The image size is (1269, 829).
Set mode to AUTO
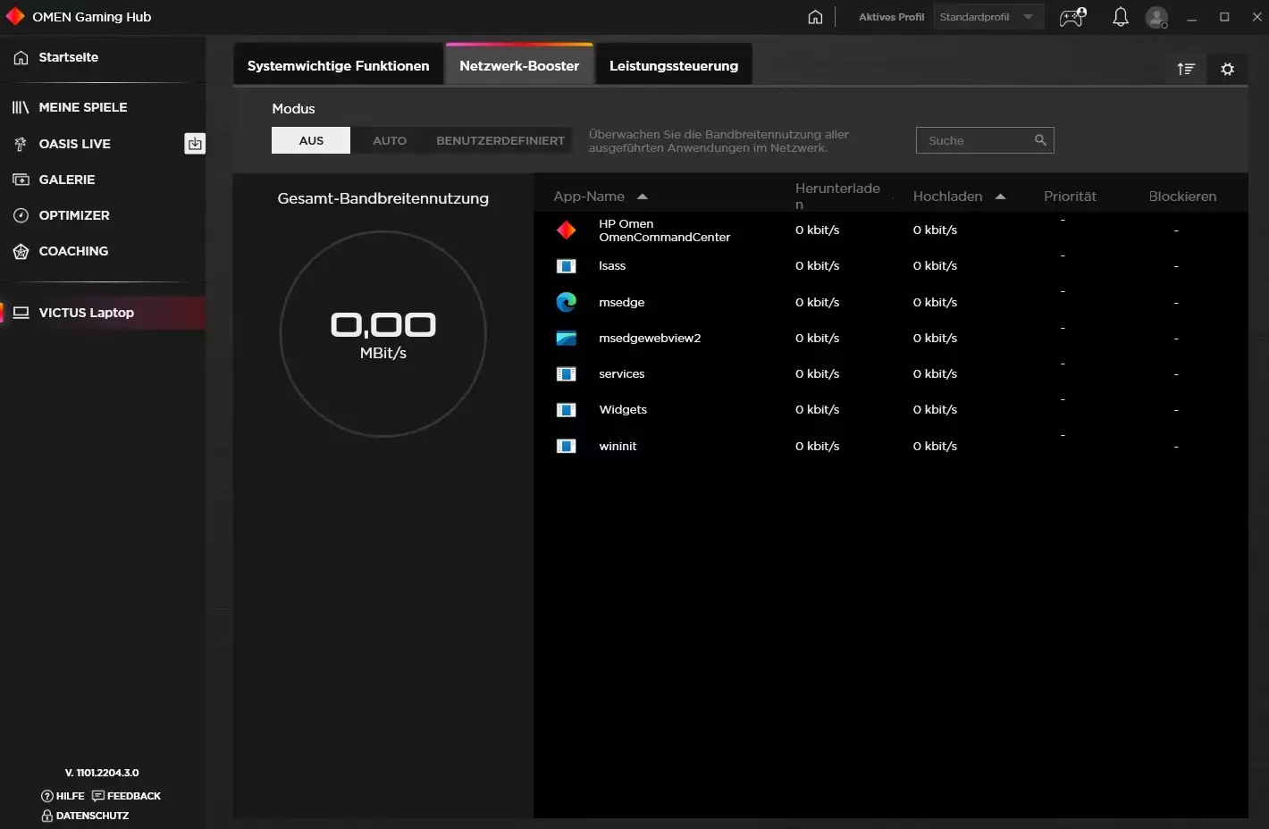point(390,140)
